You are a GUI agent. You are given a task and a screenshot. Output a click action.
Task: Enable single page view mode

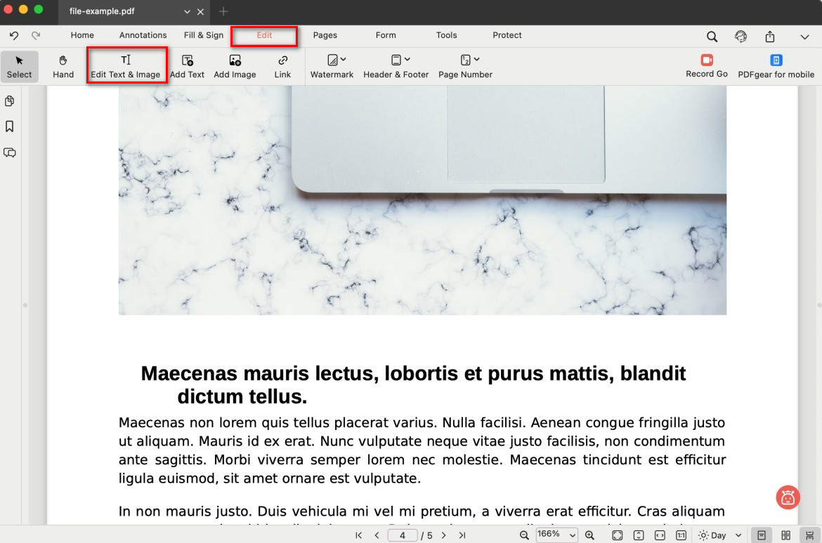(762, 535)
